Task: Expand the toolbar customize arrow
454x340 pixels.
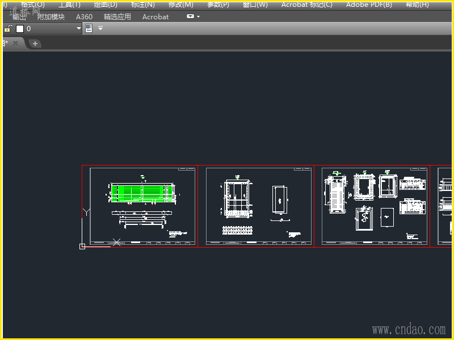Action: click(100, 28)
